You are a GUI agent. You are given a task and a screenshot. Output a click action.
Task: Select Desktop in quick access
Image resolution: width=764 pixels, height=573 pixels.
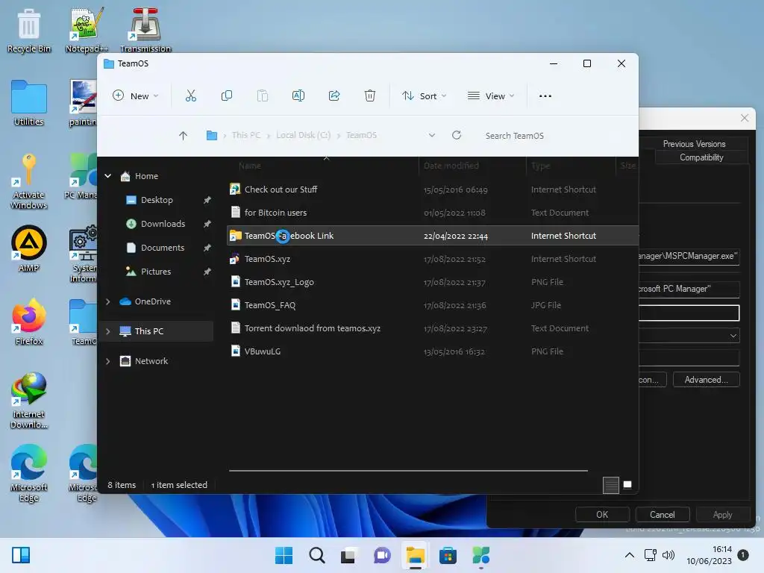pos(157,200)
